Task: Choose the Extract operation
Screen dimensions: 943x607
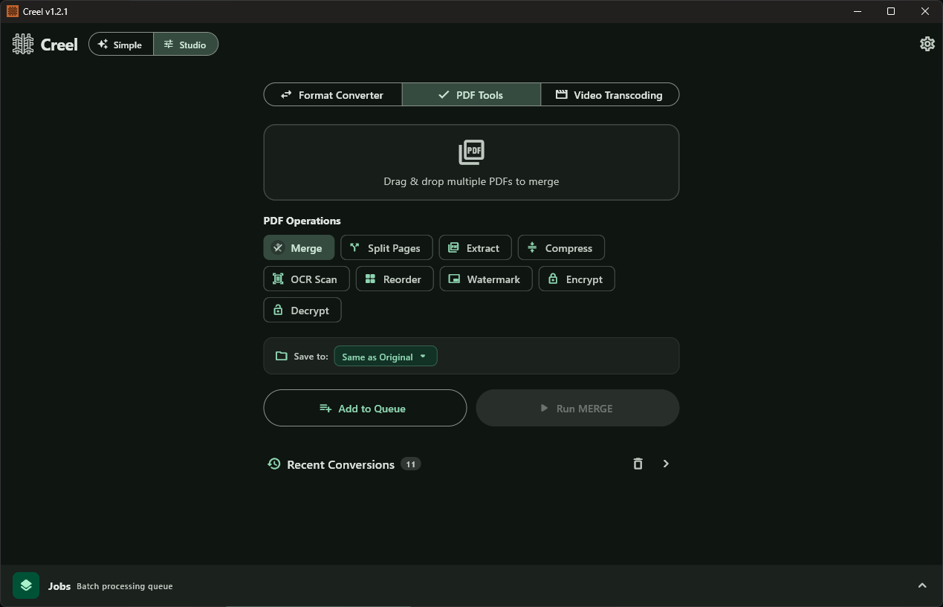Action: 475,247
